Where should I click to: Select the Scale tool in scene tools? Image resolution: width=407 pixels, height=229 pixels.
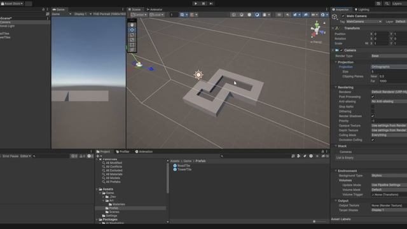click(132, 39)
